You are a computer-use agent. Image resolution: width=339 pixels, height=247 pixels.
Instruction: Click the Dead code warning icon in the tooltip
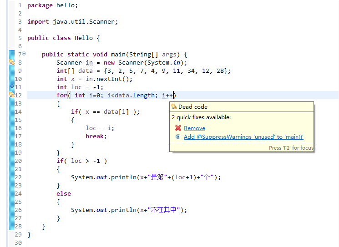tap(174, 106)
